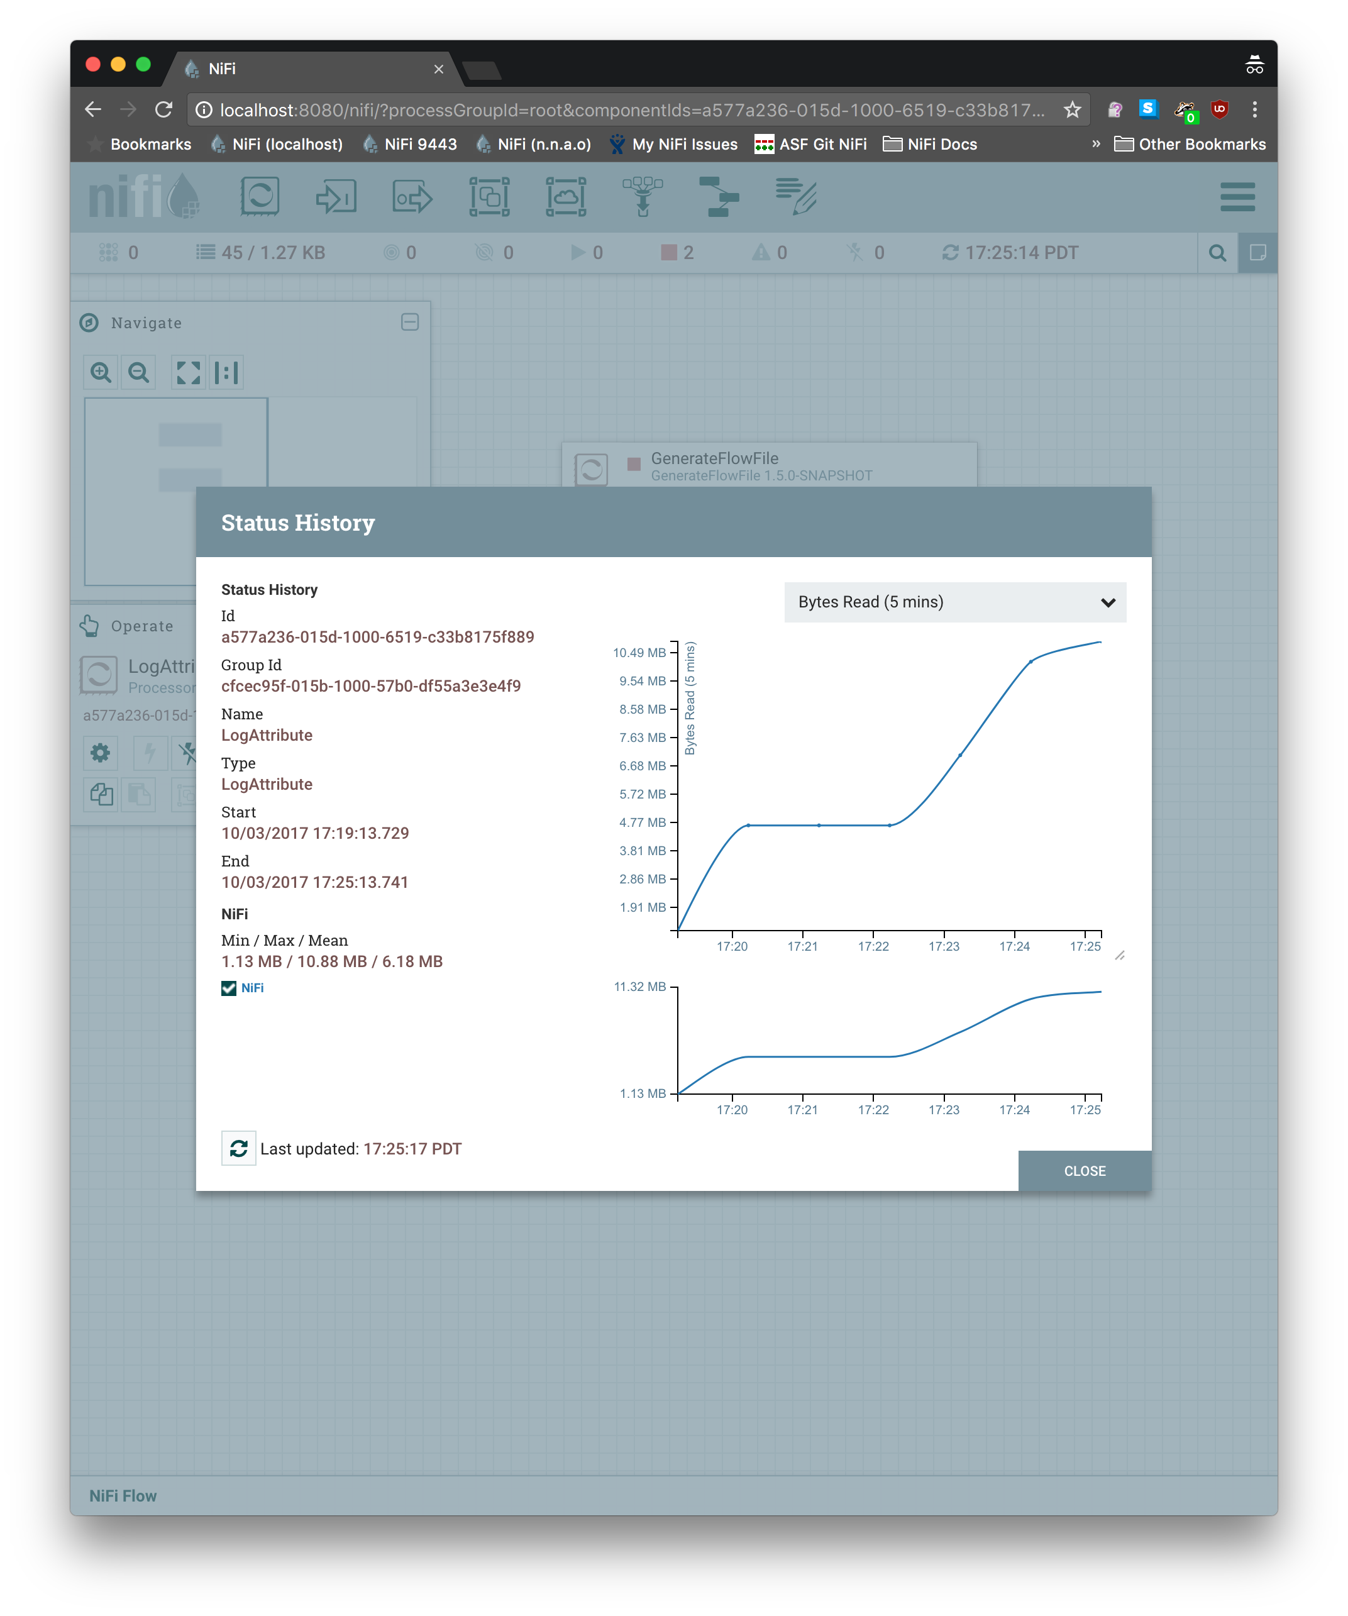The width and height of the screenshot is (1348, 1616).
Task: Click the Template toolbar icon
Action: click(x=719, y=197)
